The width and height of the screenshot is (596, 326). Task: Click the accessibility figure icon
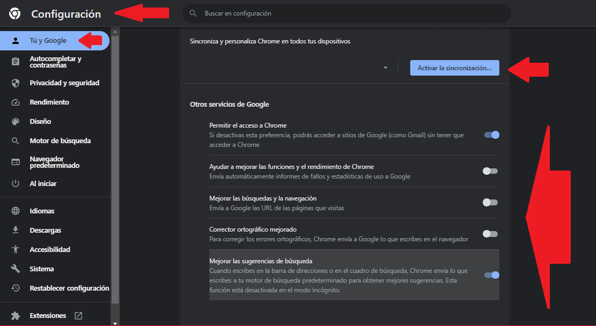pos(16,249)
